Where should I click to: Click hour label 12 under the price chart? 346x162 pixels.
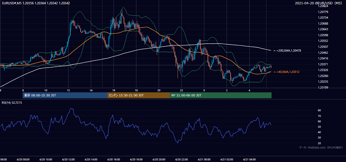[x=68, y=90]
